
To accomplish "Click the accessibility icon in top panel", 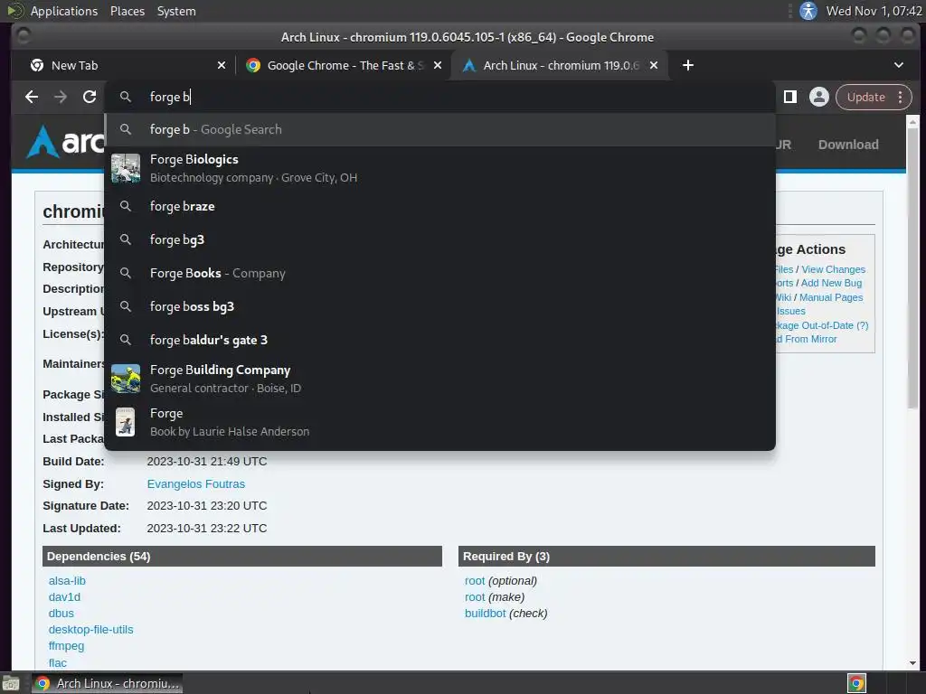I will pyautogui.click(x=808, y=11).
